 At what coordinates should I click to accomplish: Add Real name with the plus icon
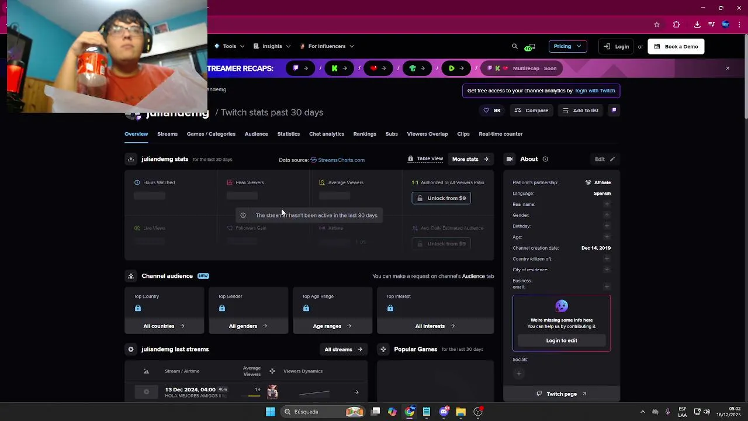point(607,204)
